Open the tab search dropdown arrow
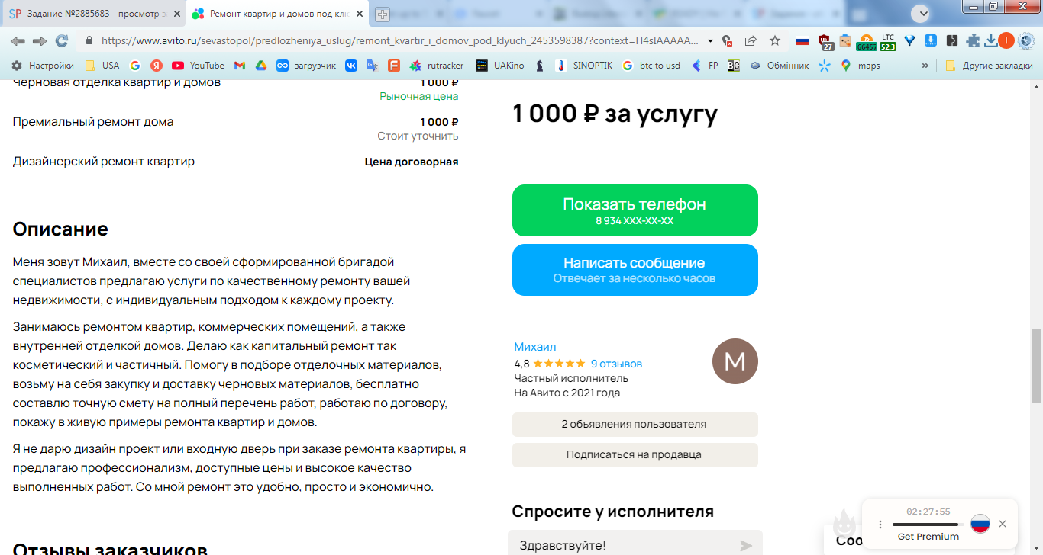Image resolution: width=1043 pixels, height=555 pixels. [x=920, y=13]
